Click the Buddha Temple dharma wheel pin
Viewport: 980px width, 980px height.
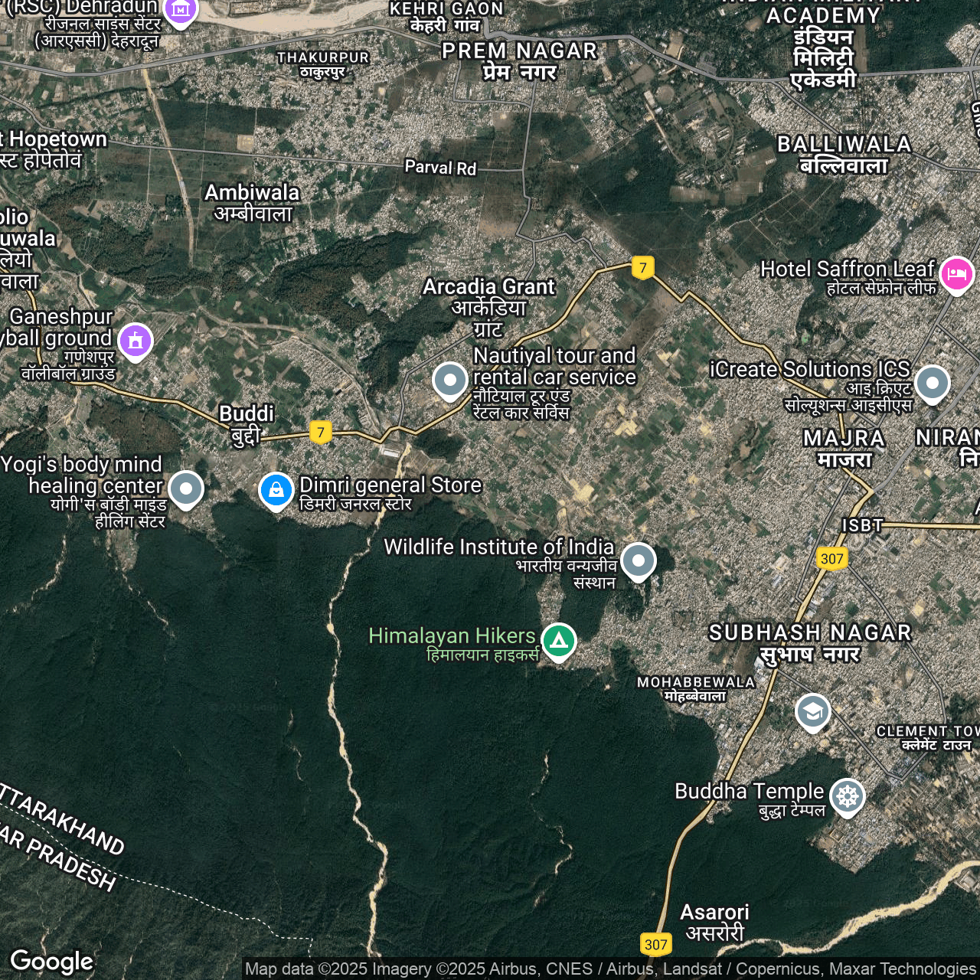tap(847, 795)
